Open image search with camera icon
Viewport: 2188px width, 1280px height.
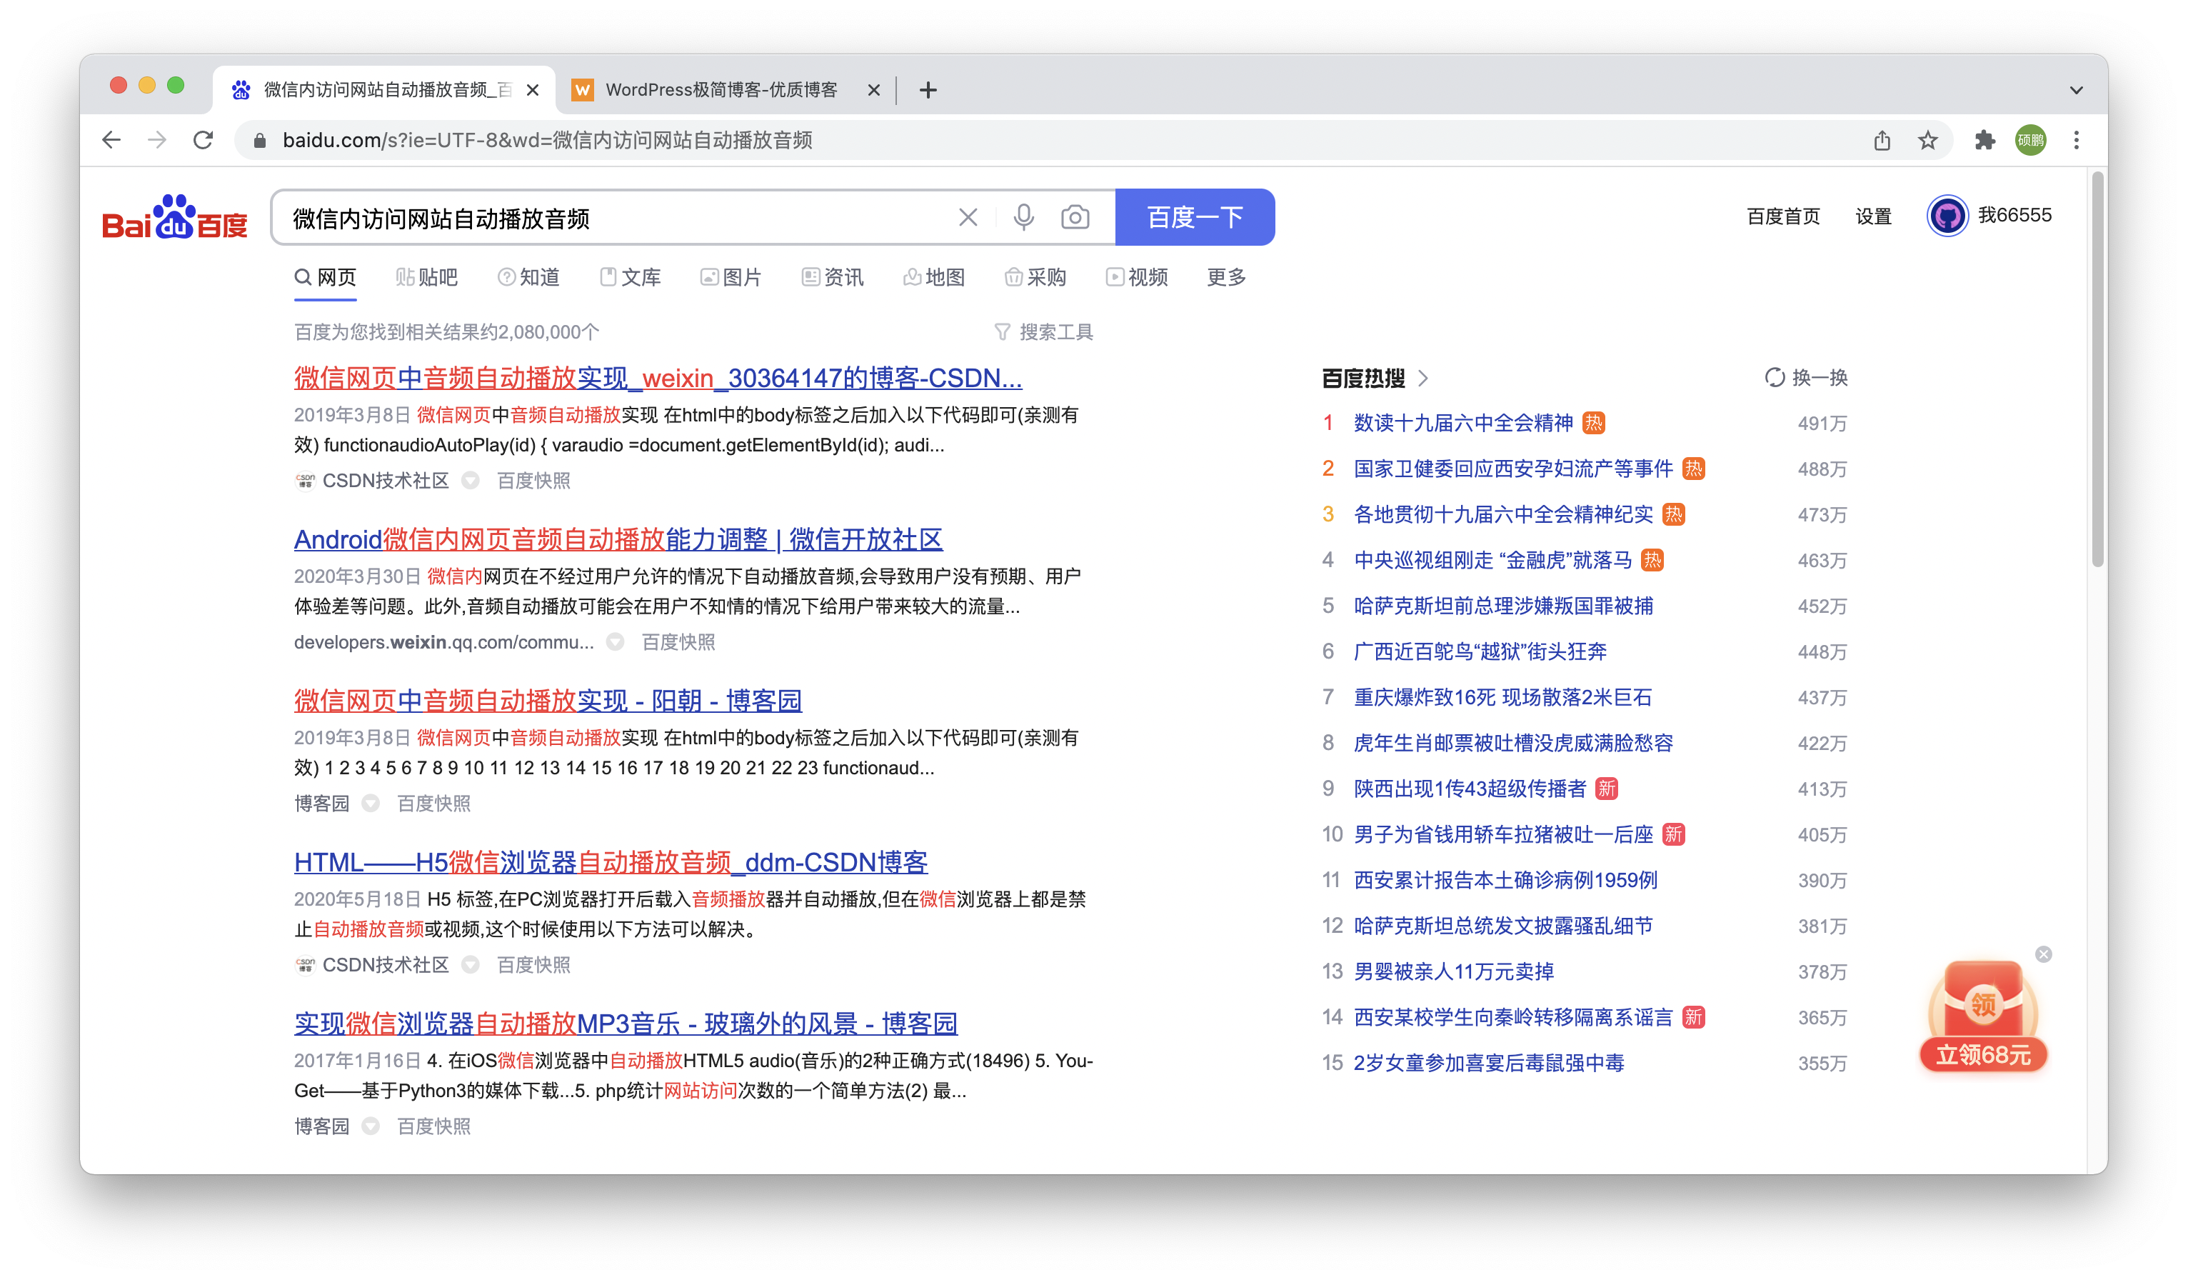1075,217
